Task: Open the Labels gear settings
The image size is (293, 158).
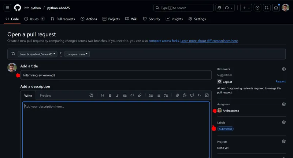Action: [283, 123]
